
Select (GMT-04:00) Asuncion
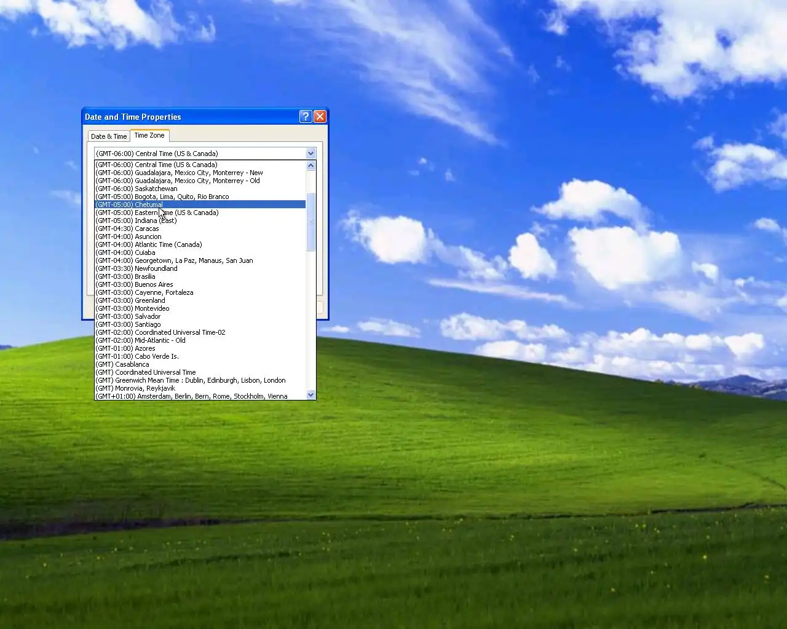click(x=200, y=236)
